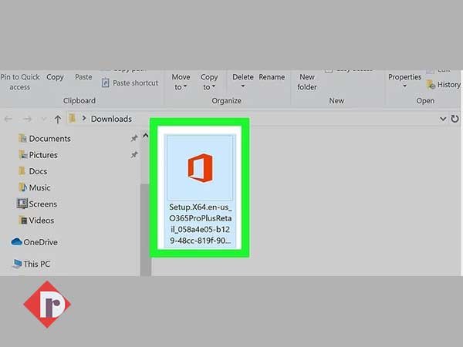The image size is (463, 347).
Task: Go forward with the right arrow
Action: click(27, 119)
